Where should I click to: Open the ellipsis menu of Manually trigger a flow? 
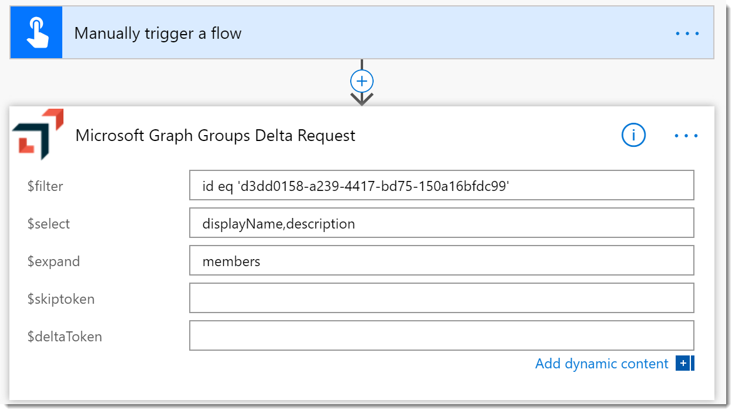click(x=687, y=33)
